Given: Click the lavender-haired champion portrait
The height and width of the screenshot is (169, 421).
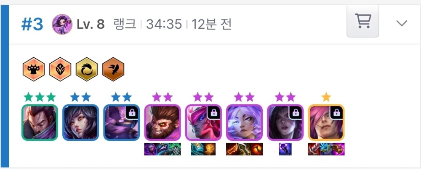Looking at the screenshot, I should [x=244, y=123].
